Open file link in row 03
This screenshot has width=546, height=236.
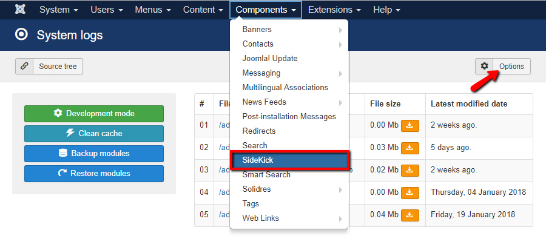click(x=224, y=170)
